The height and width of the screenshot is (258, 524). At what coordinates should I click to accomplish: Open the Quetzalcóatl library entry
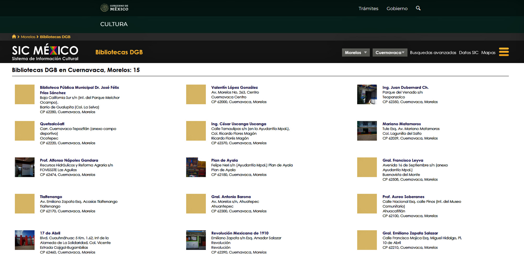coord(52,124)
